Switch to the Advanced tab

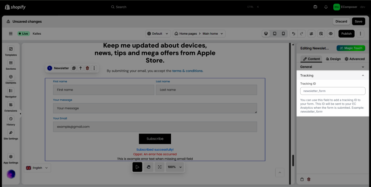355,59
